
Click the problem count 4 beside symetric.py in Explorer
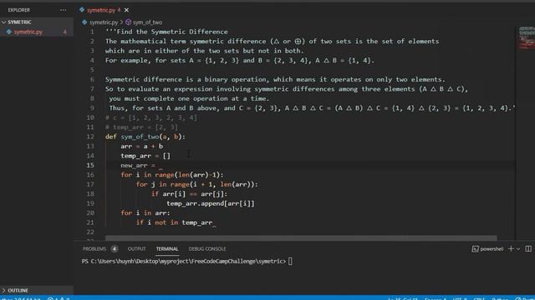64,32
